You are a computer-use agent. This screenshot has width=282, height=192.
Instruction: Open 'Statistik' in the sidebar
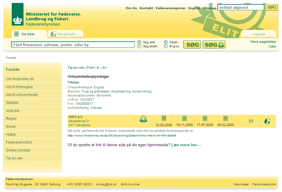tap(12, 103)
